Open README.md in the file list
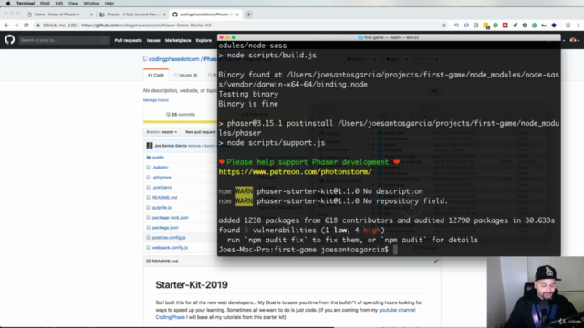Viewport: 584px width, 328px height. 164,198
